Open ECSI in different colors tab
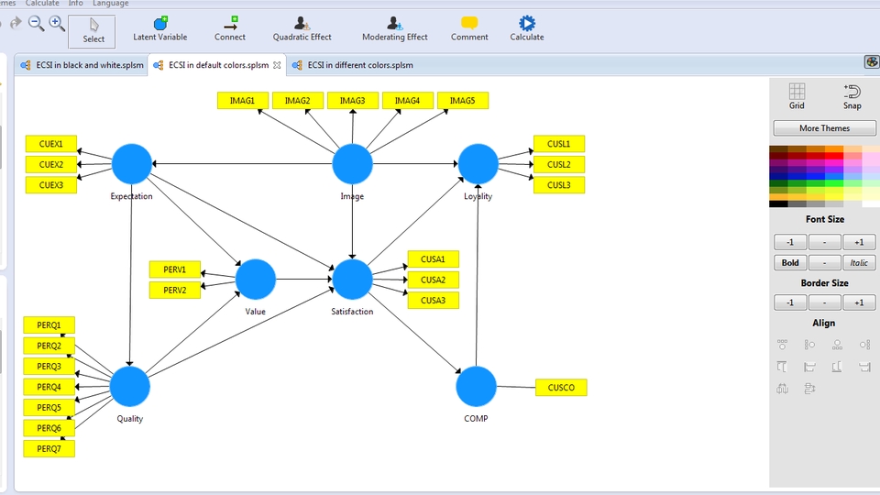The width and height of the screenshot is (880, 495). (x=359, y=65)
